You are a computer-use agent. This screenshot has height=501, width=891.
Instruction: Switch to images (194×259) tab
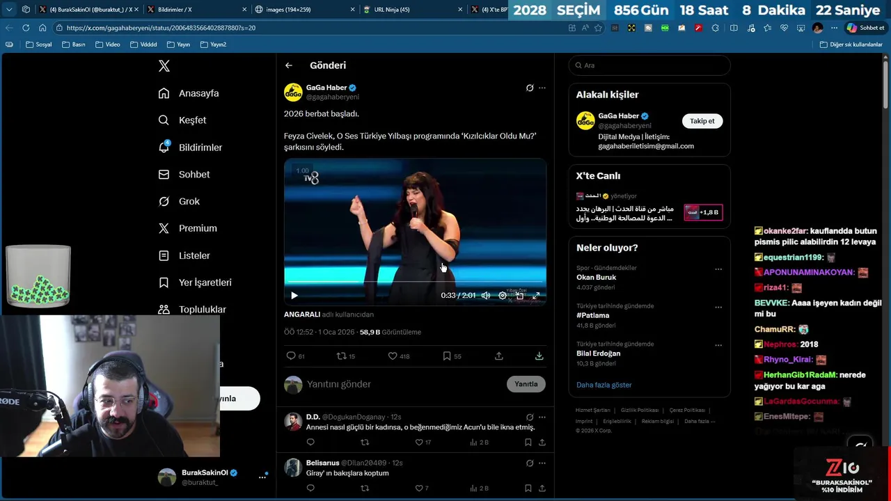pos(305,9)
